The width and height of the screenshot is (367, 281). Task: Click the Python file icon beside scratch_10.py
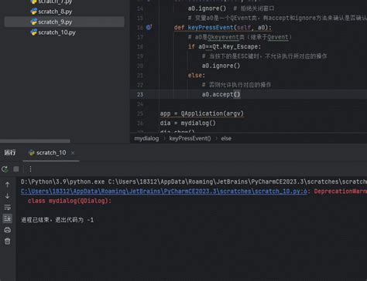pos(34,32)
